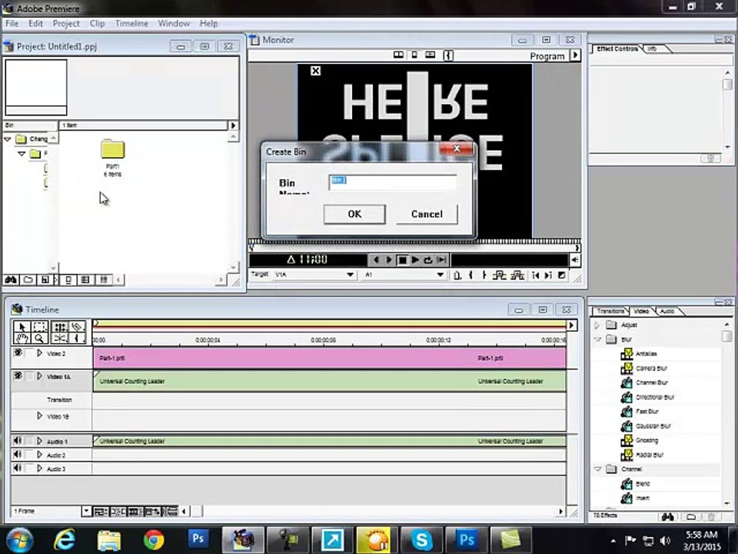The width and height of the screenshot is (738, 554).
Task: Select the Zoom magnifier tool in Timeline
Action: click(x=40, y=338)
